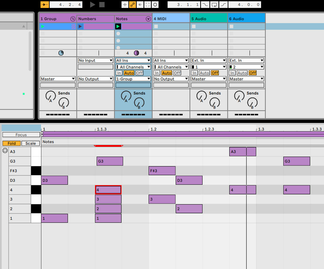
Task: Select the 5 Audio track header
Action: [x=209, y=19]
